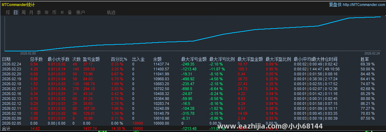The image size is (386, 132).
Task: Click the 复盘侠 brand label
Action: tap(335, 5)
